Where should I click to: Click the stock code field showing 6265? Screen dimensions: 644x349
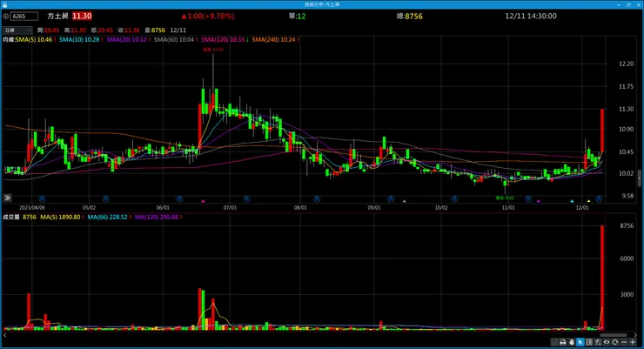click(x=23, y=17)
